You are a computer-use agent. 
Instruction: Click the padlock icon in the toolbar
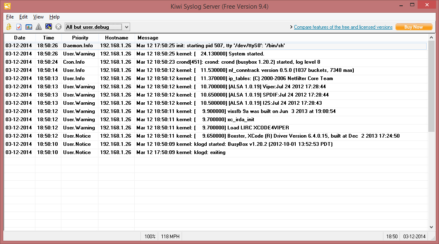(9, 27)
